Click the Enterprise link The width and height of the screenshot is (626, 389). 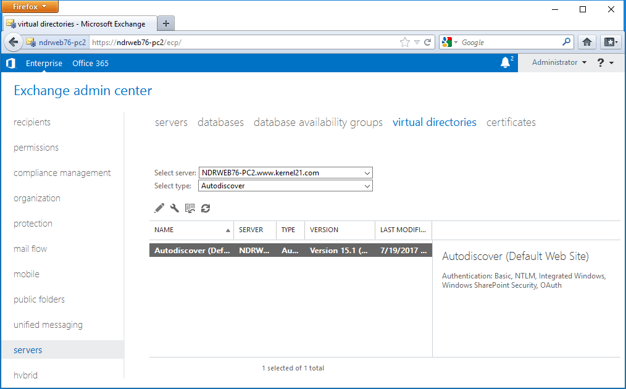point(44,63)
